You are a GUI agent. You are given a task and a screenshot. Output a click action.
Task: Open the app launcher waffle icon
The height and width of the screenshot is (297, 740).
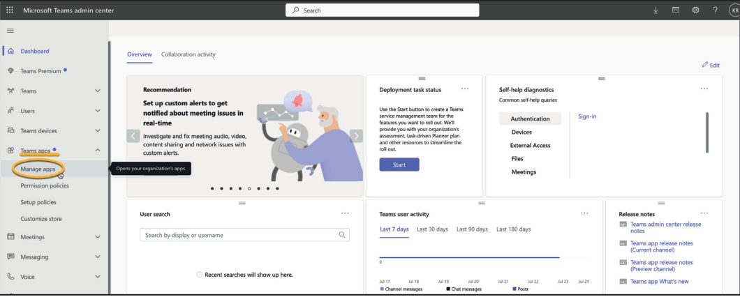pos(10,10)
